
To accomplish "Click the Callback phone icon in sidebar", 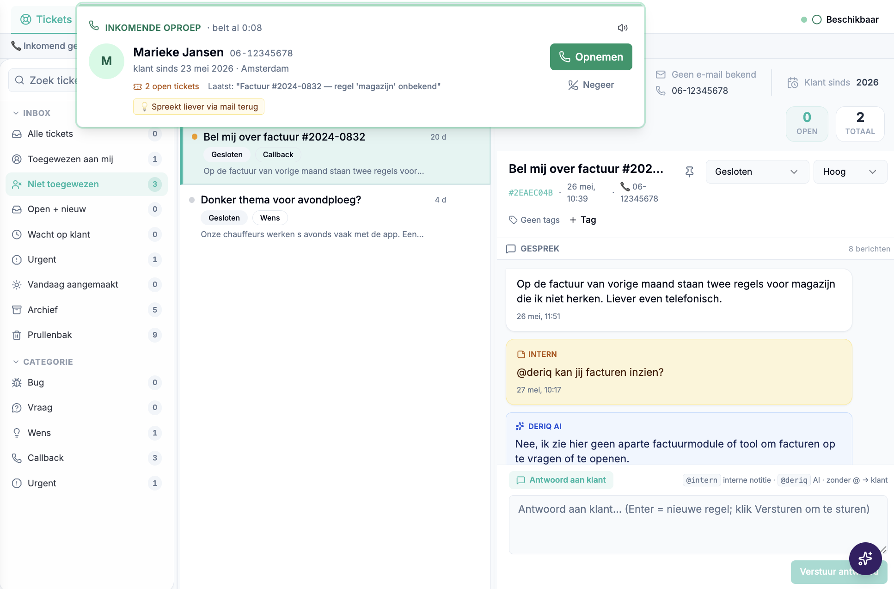I will (17, 458).
